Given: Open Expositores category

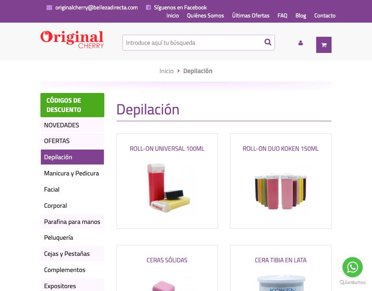Looking at the screenshot, I should (72, 286).
